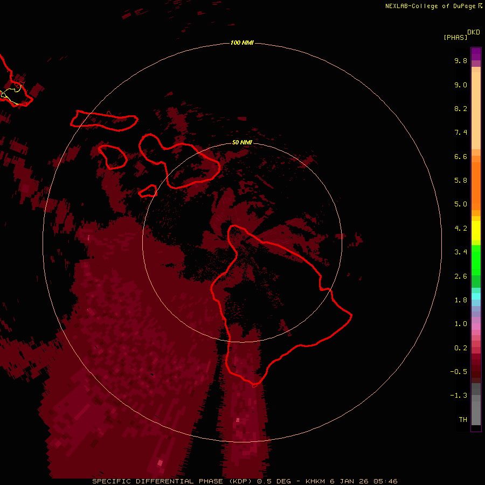485x485 pixels.
Task: Click the 0.2 value on color scale
Action: tap(461, 348)
